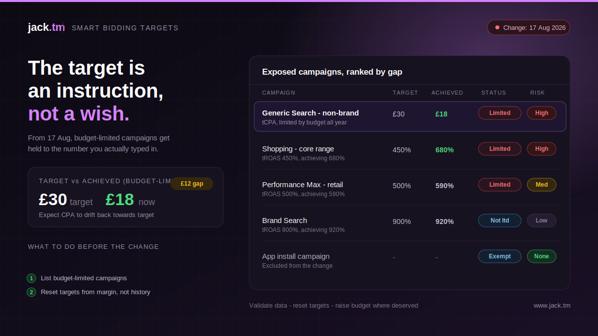Click Limited status for Performance Max
The height and width of the screenshot is (336, 598).
(x=500, y=185)
